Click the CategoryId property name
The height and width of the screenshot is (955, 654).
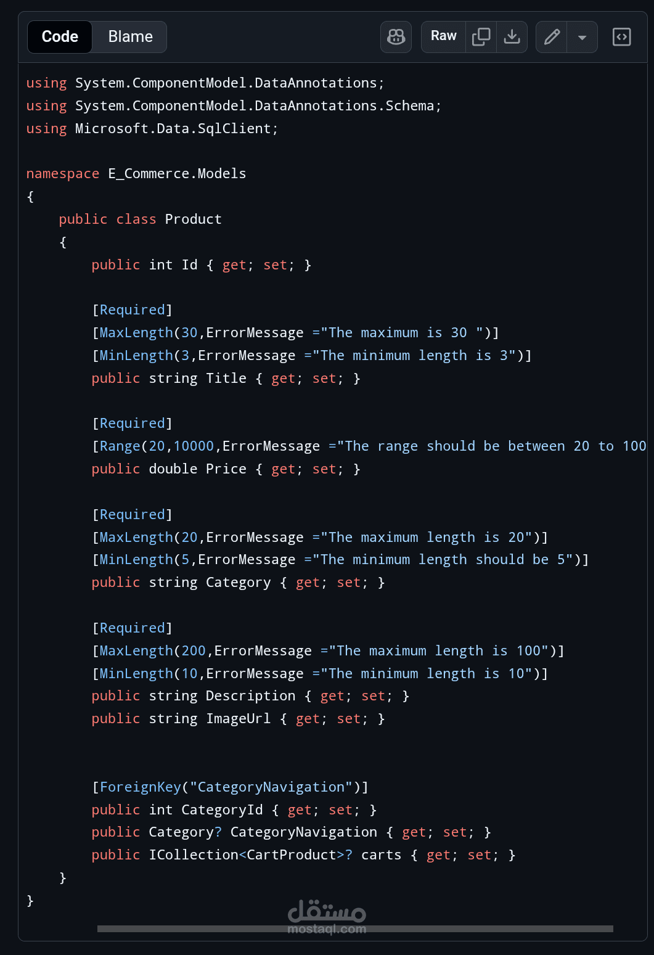(222, 810)
